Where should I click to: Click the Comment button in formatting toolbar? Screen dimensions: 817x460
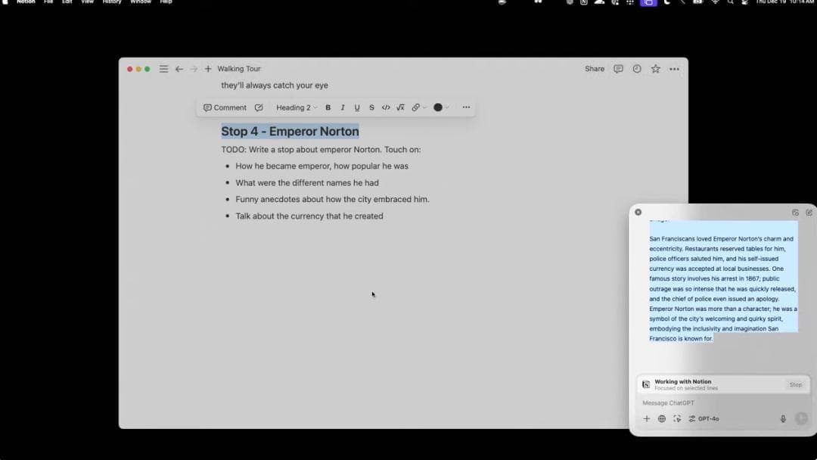coord(225,107)
